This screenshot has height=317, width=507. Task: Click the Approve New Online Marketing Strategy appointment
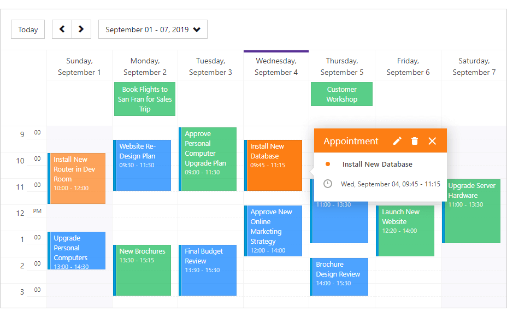(x=274, y=231)
